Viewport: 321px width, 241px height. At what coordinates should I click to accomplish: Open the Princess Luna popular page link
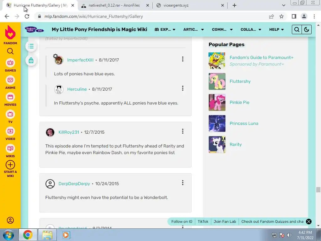(x=244, y=123)
